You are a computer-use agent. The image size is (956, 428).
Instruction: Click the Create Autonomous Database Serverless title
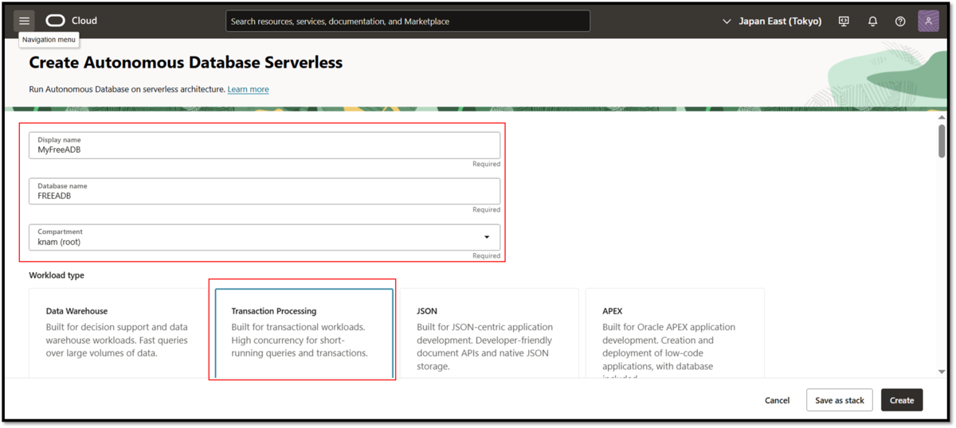pyautogui.click(x=186, y=62)
